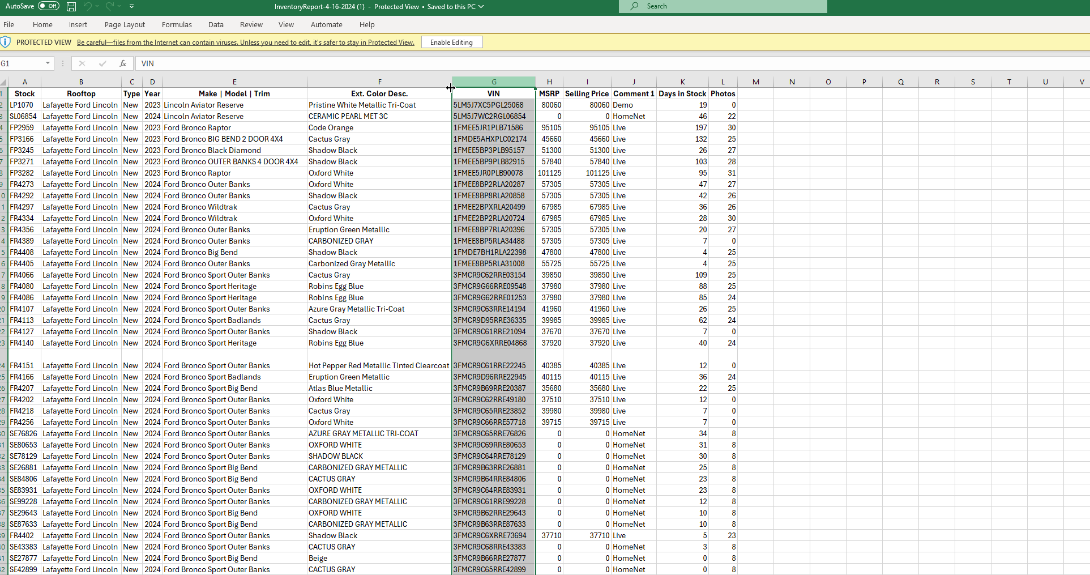This screenshot has width=1090, height=575.
Task: Expand Customize Quick Access Toolbar menu
Action: point(131,6)
